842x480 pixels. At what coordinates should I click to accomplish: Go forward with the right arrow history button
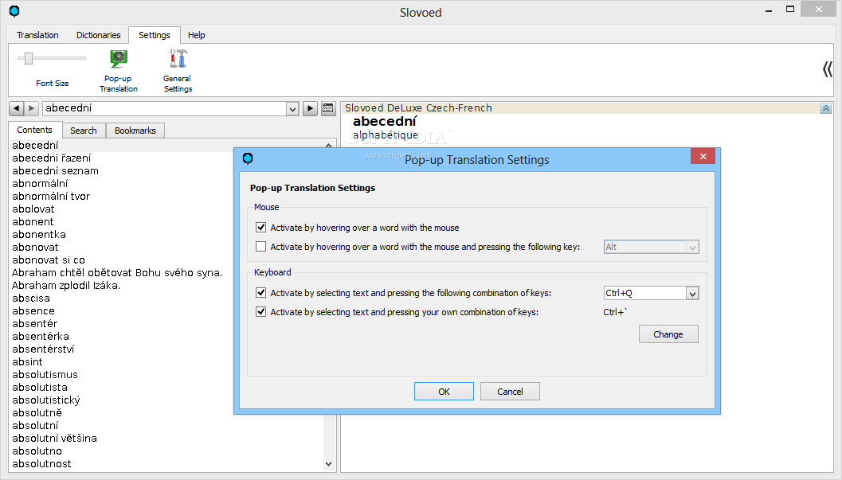(32, 108)
